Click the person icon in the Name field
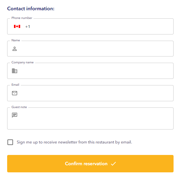This screenshot has width=181, height=177. (x=15, y=49)
